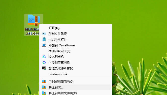Select the 上传到夸克网盘 text label
The image size is (167, 95).
[59, 63]
